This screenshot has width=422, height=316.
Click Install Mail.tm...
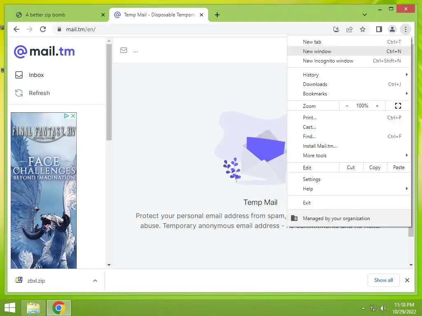[x=349, y=146]
